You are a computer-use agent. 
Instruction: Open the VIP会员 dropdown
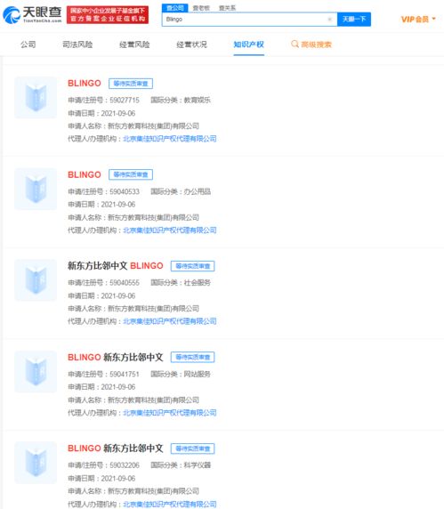418,20
